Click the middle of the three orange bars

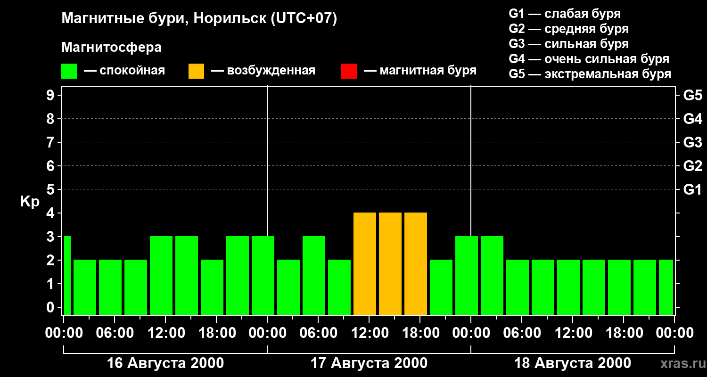click(390, 263)
